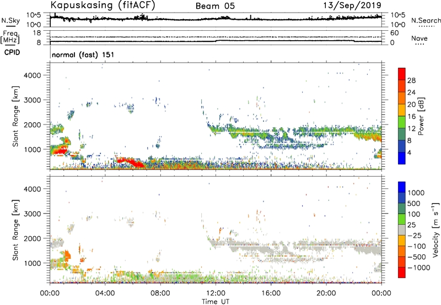This screenshot has height=305, width=441.
Task: Click the 'Time UT' axis label
Action: coord(216,302)
